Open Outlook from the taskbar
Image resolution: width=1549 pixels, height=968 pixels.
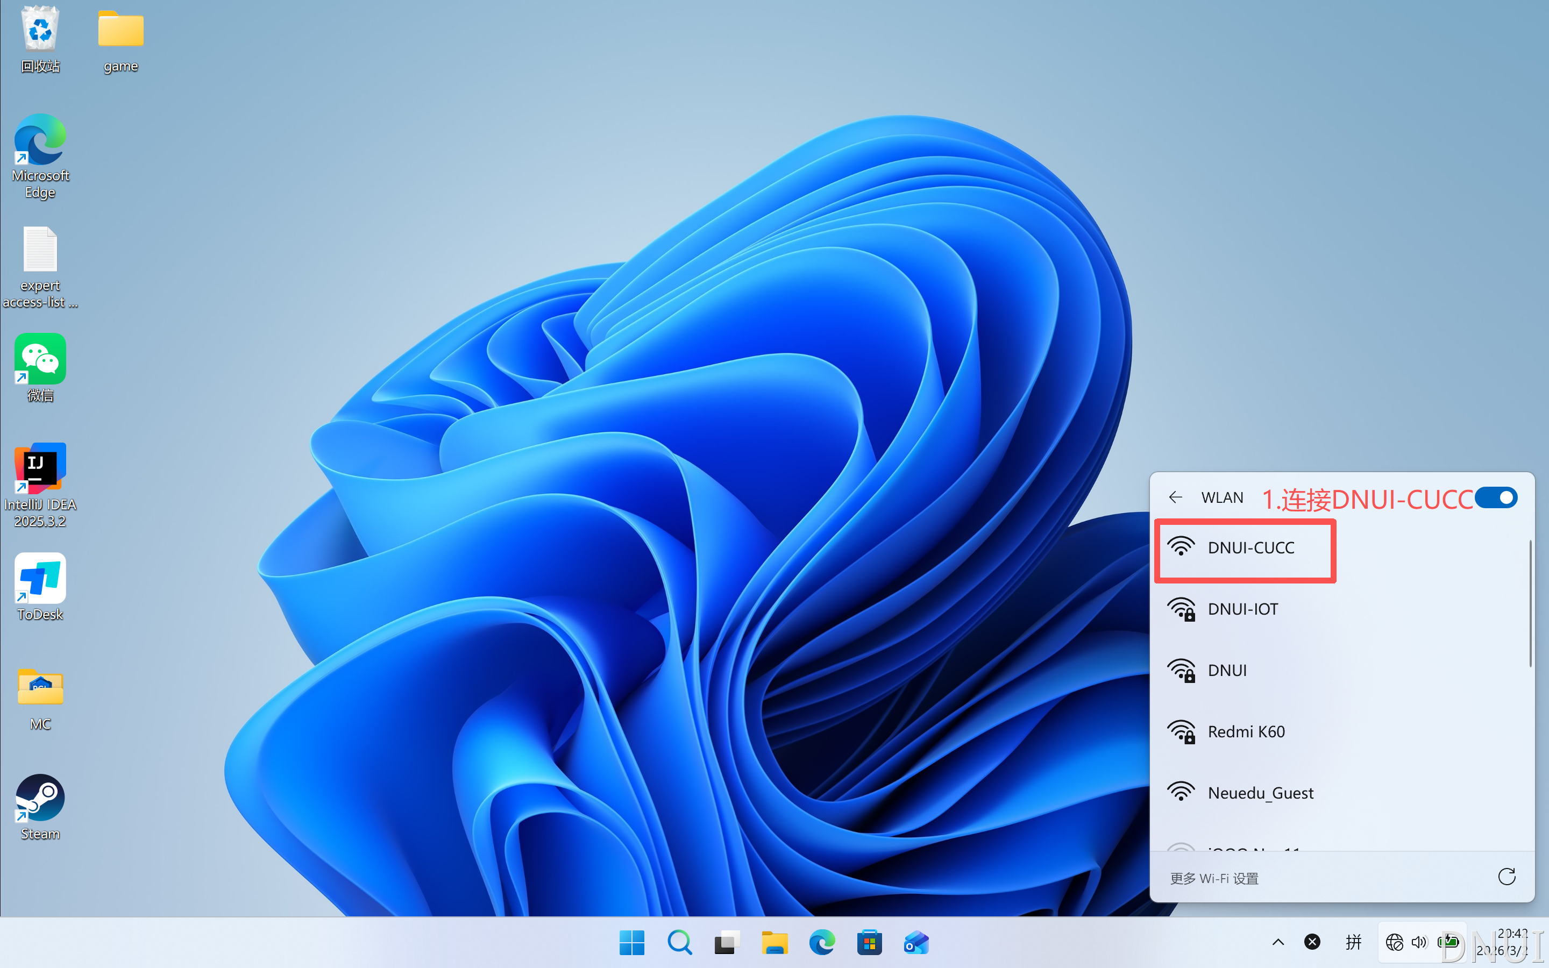pos(916,942)
